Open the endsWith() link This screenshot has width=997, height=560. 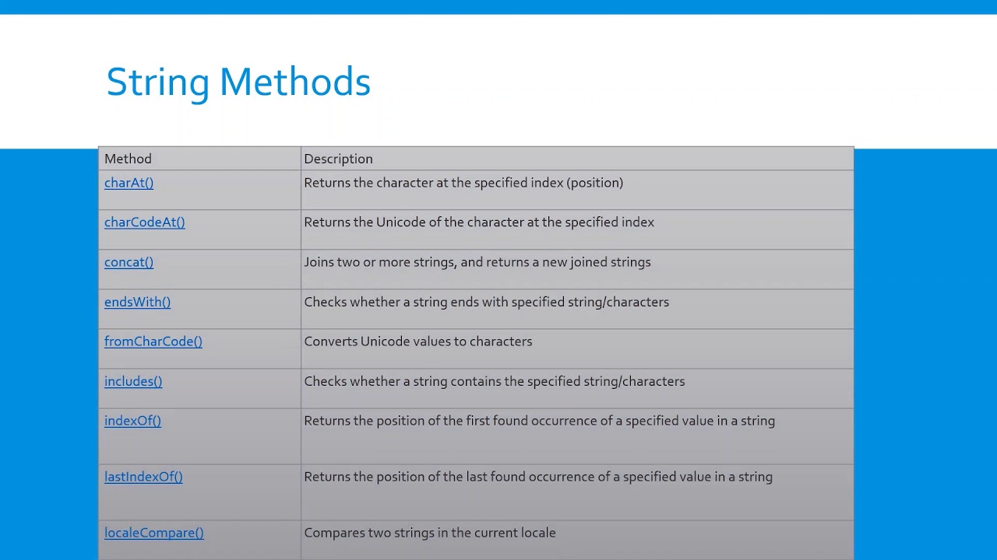point(137,302)
